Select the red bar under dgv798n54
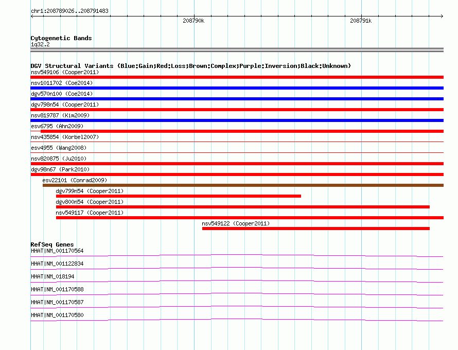458x350 pixels. point(237,110)
